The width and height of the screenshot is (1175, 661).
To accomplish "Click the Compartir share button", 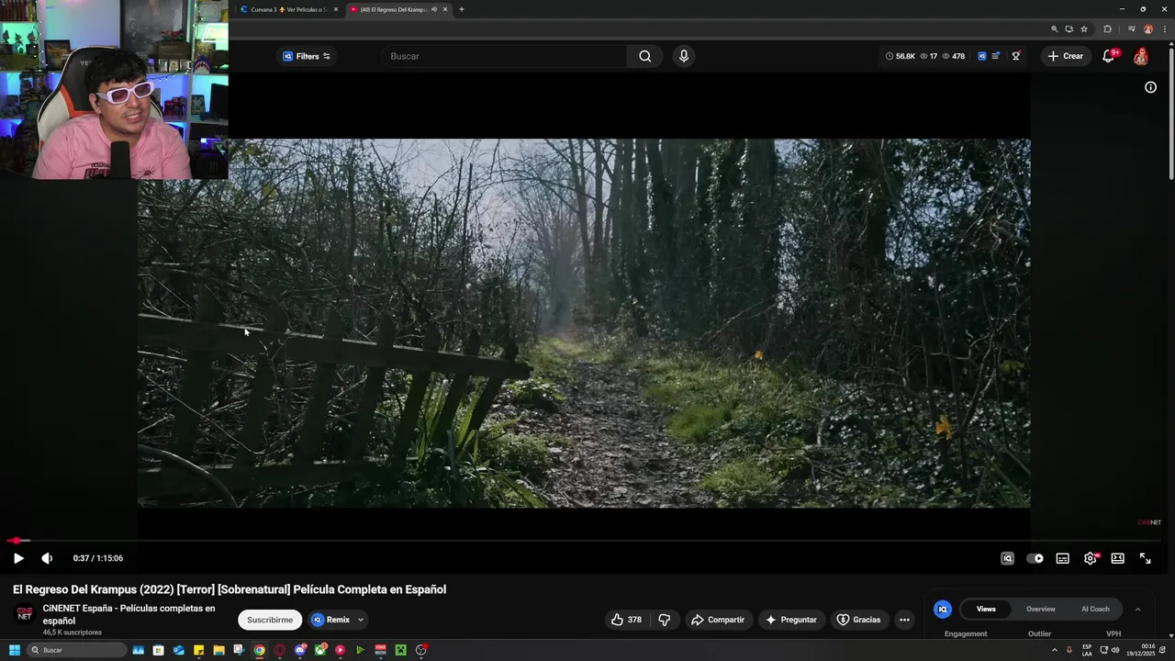I will [x=718, y=620].
